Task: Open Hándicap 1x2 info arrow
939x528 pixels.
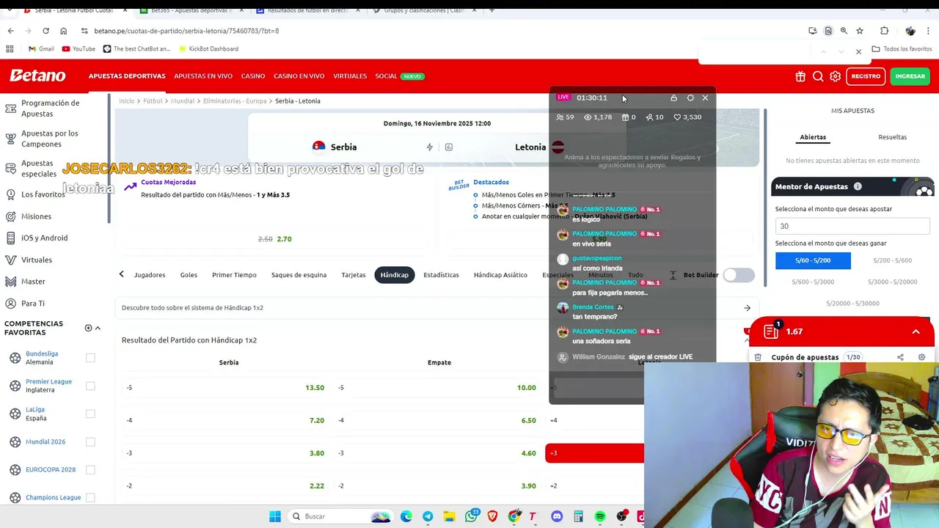Action: [747, 308]
